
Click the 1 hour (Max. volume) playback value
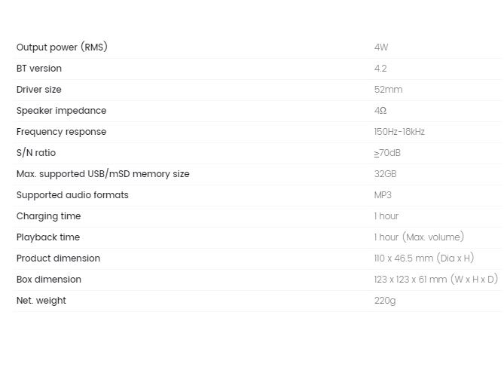(x=419, y=237)
